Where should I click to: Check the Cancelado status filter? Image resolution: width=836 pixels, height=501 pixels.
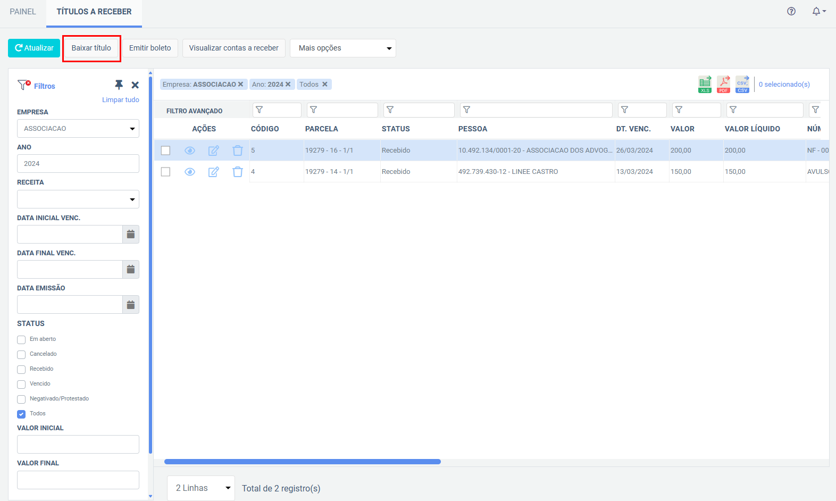coord(21,355)
